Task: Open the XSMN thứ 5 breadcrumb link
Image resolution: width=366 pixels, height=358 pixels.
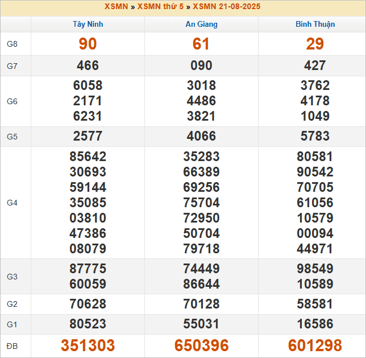Action: pyautogui.click(x=160, y=7)
